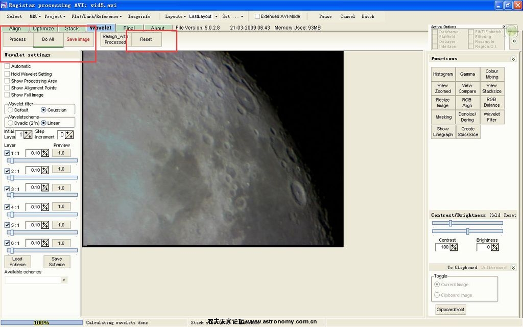Click the Do All button
The width and height of the screenshot is (523, 327).
(x=48, y=39)
